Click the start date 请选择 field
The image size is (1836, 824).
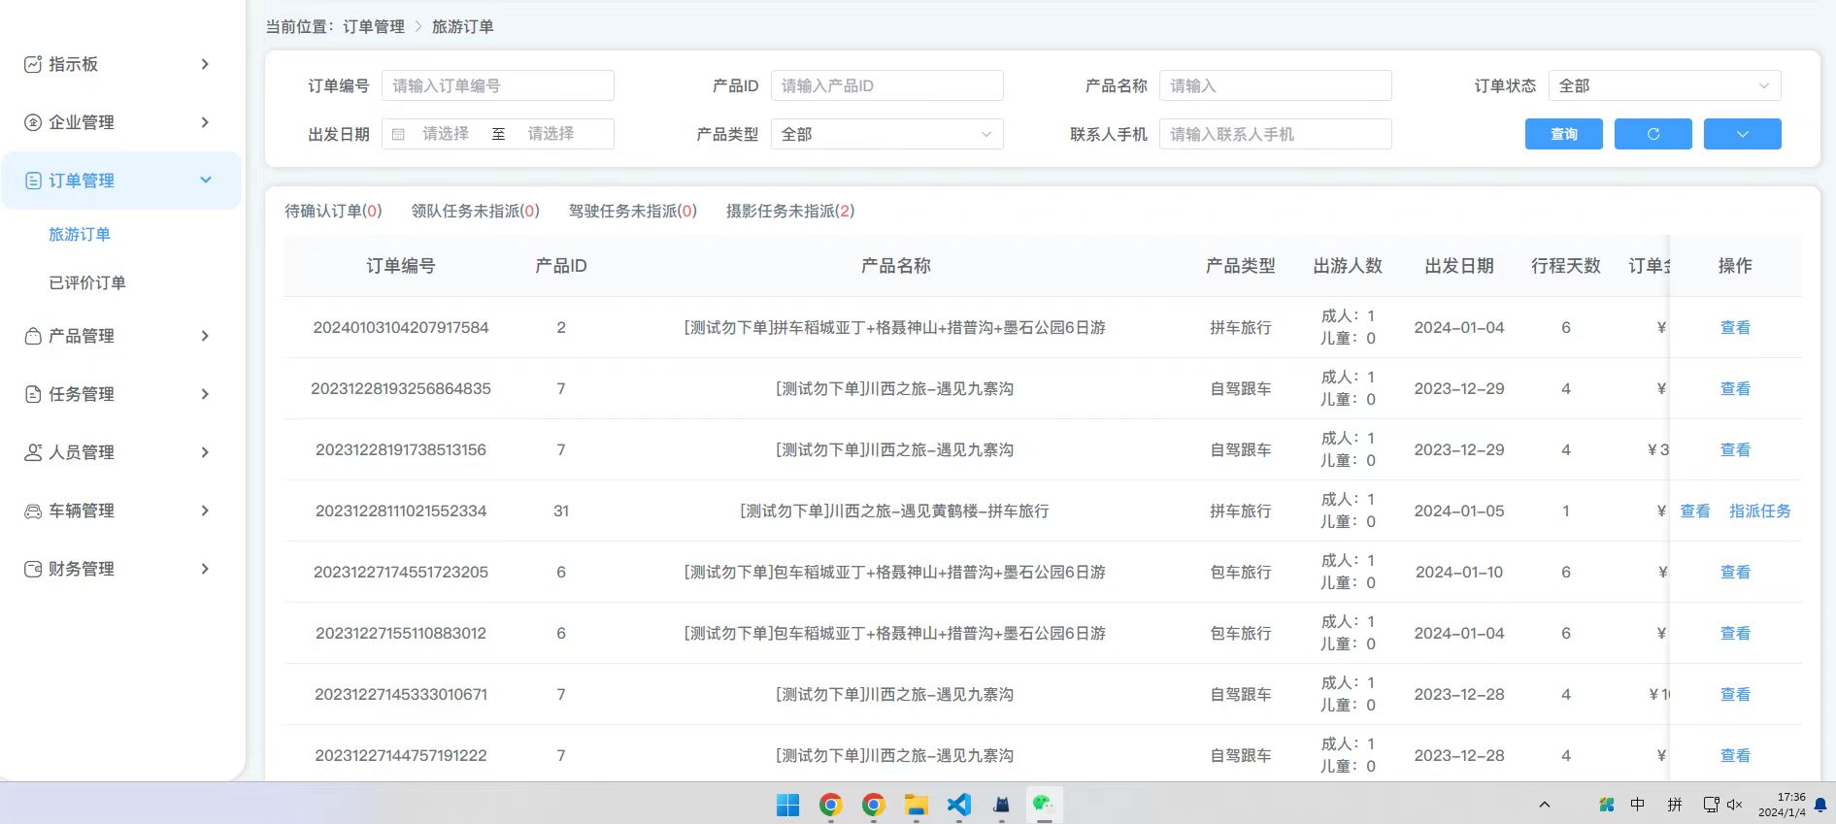click(x=446, y=134)
